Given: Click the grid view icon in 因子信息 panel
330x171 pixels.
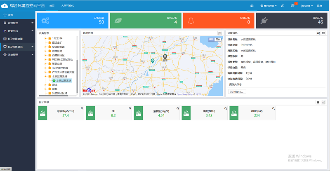Looking at the screenshot, I should click(323, 102).
